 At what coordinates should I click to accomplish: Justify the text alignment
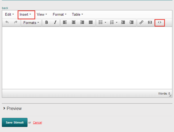point(91,23)
